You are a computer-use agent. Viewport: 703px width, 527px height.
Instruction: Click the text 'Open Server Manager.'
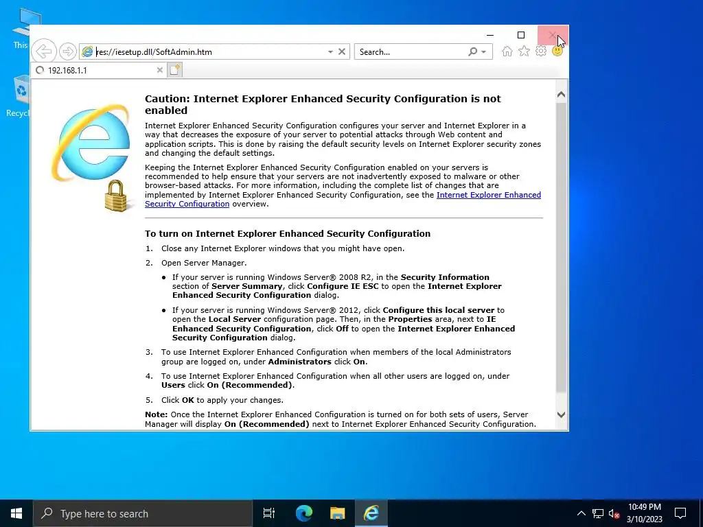coord(204,263)
